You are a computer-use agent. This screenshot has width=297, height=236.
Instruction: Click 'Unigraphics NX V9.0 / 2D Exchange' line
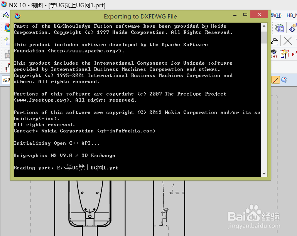click(x=64, y=156)
